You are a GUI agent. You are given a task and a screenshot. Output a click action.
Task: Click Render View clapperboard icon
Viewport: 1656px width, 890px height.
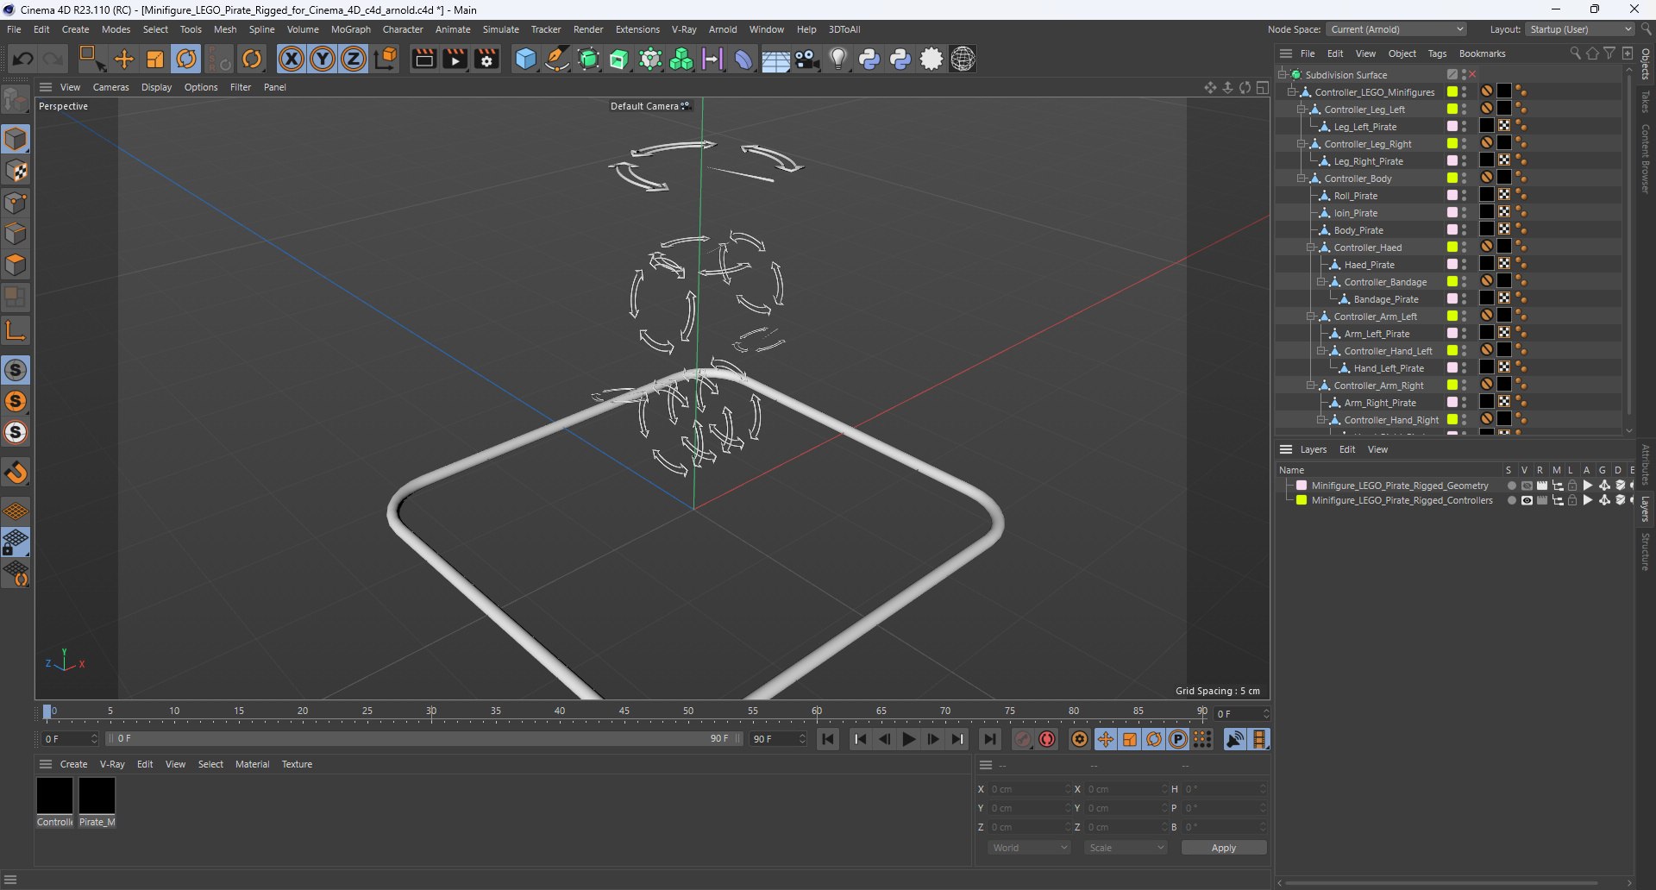pos(423,59)
